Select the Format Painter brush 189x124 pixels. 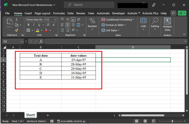(x=17, y=30)
